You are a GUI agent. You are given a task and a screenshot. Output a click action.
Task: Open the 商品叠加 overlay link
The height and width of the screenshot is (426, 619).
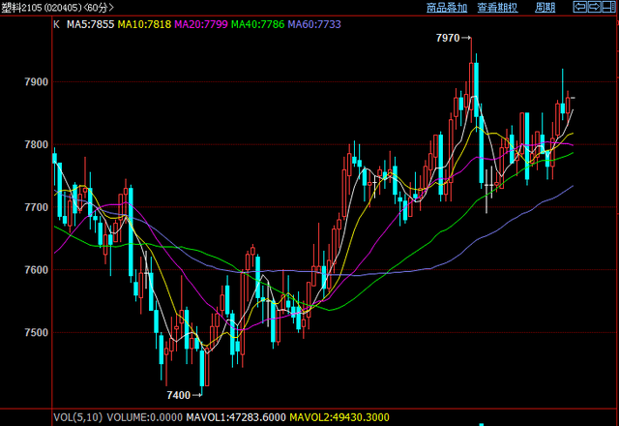(447, 8)
